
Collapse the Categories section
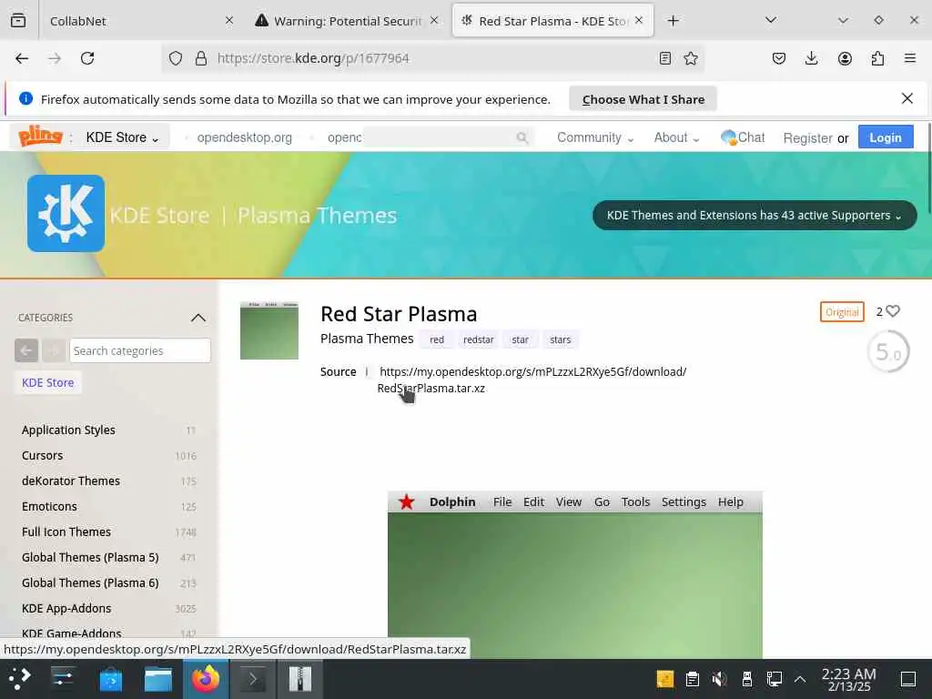(198, 318)
